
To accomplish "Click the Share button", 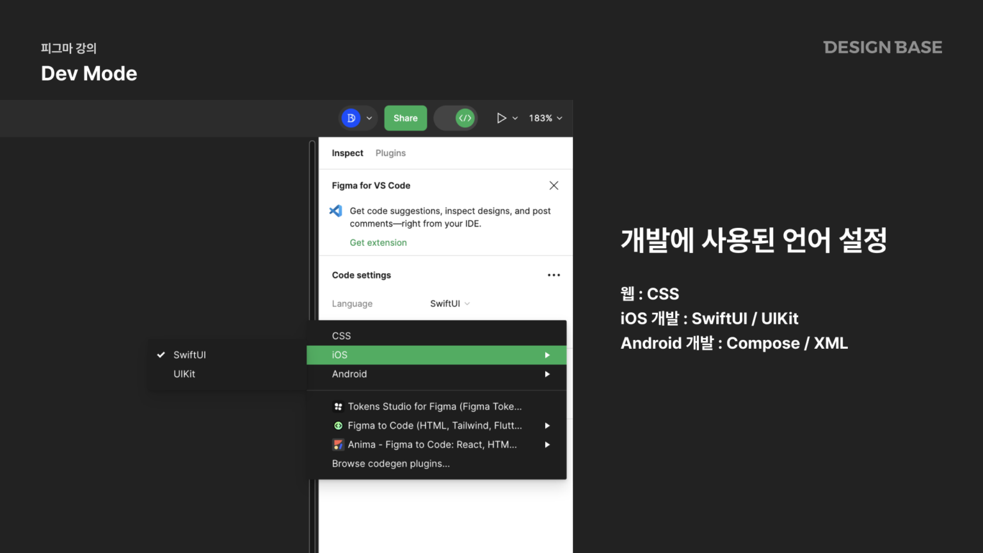I will click(405, 118).
